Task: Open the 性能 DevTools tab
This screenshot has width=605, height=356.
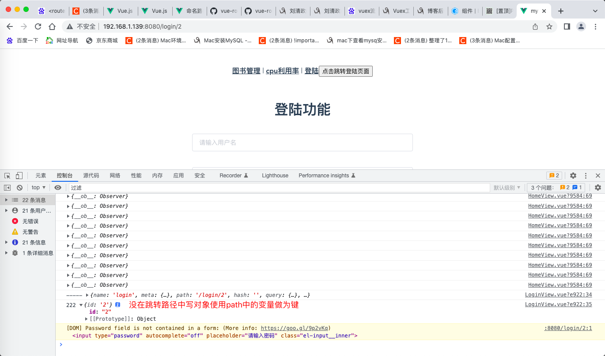Action: coord(136,176)
